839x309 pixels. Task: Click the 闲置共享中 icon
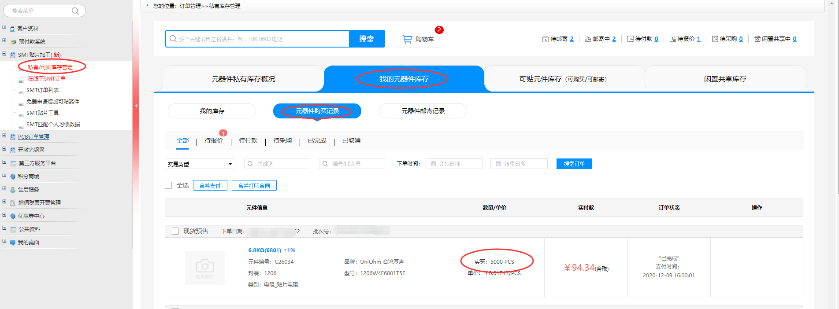point(757,39)
